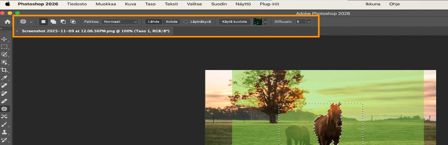
Task: Open the Apple menu
Action: click(7, 4)
